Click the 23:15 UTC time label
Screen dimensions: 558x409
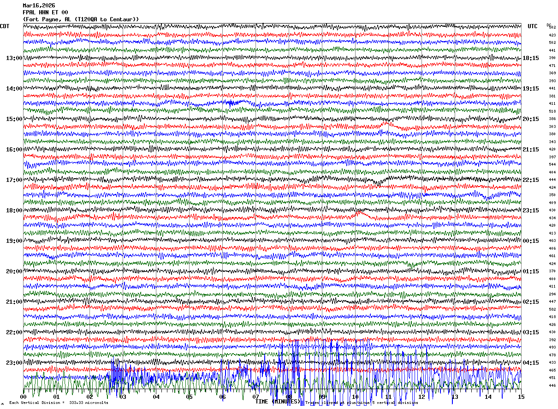click(531, 211)
